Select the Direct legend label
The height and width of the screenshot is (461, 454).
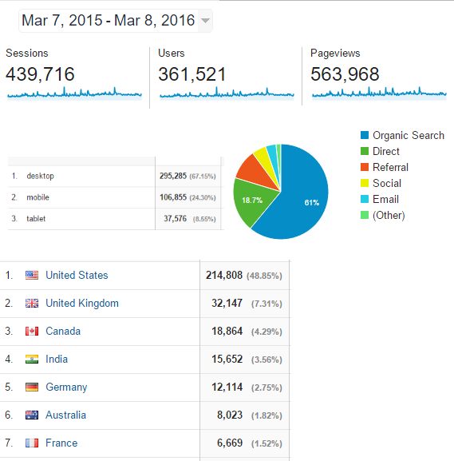tap(386, 151)
